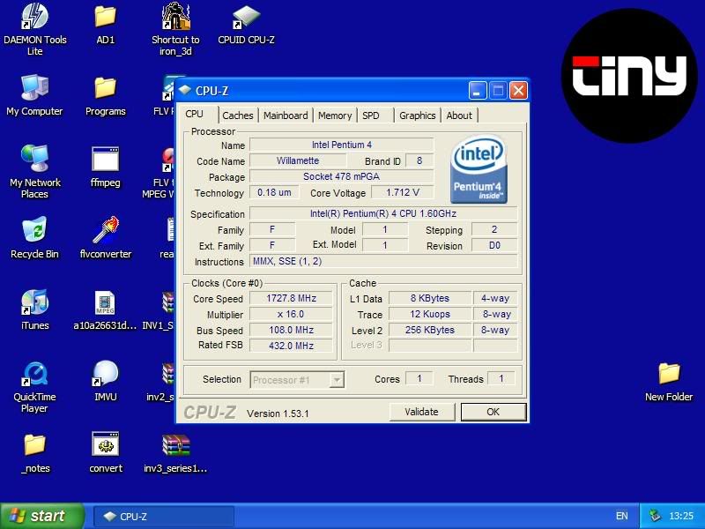Image resolution: width=705 pixels, height=529 pixels.
Task: Open DAEMON Tools Lite desktop shortcut
Action: (x=35, y=29)
